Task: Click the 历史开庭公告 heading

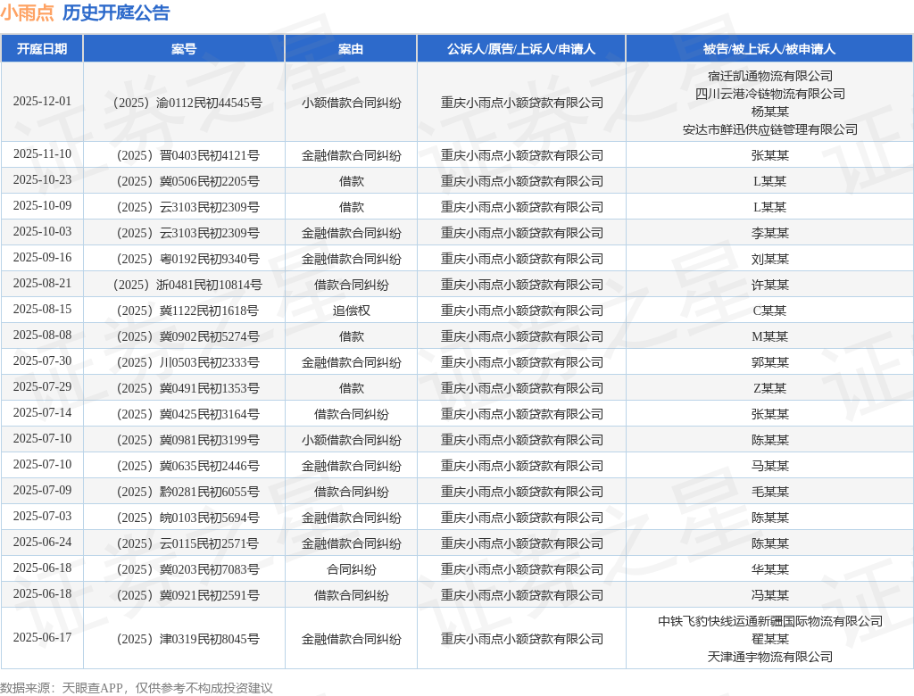Action: coord(116,12)
